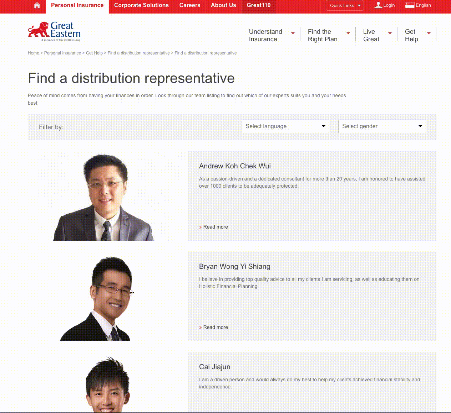Open the Careers tab

(x=190, y=5)
